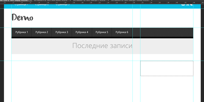Click the Страница 2 link in the top bar
Screen dimensions: 204x102
[42, 5]
